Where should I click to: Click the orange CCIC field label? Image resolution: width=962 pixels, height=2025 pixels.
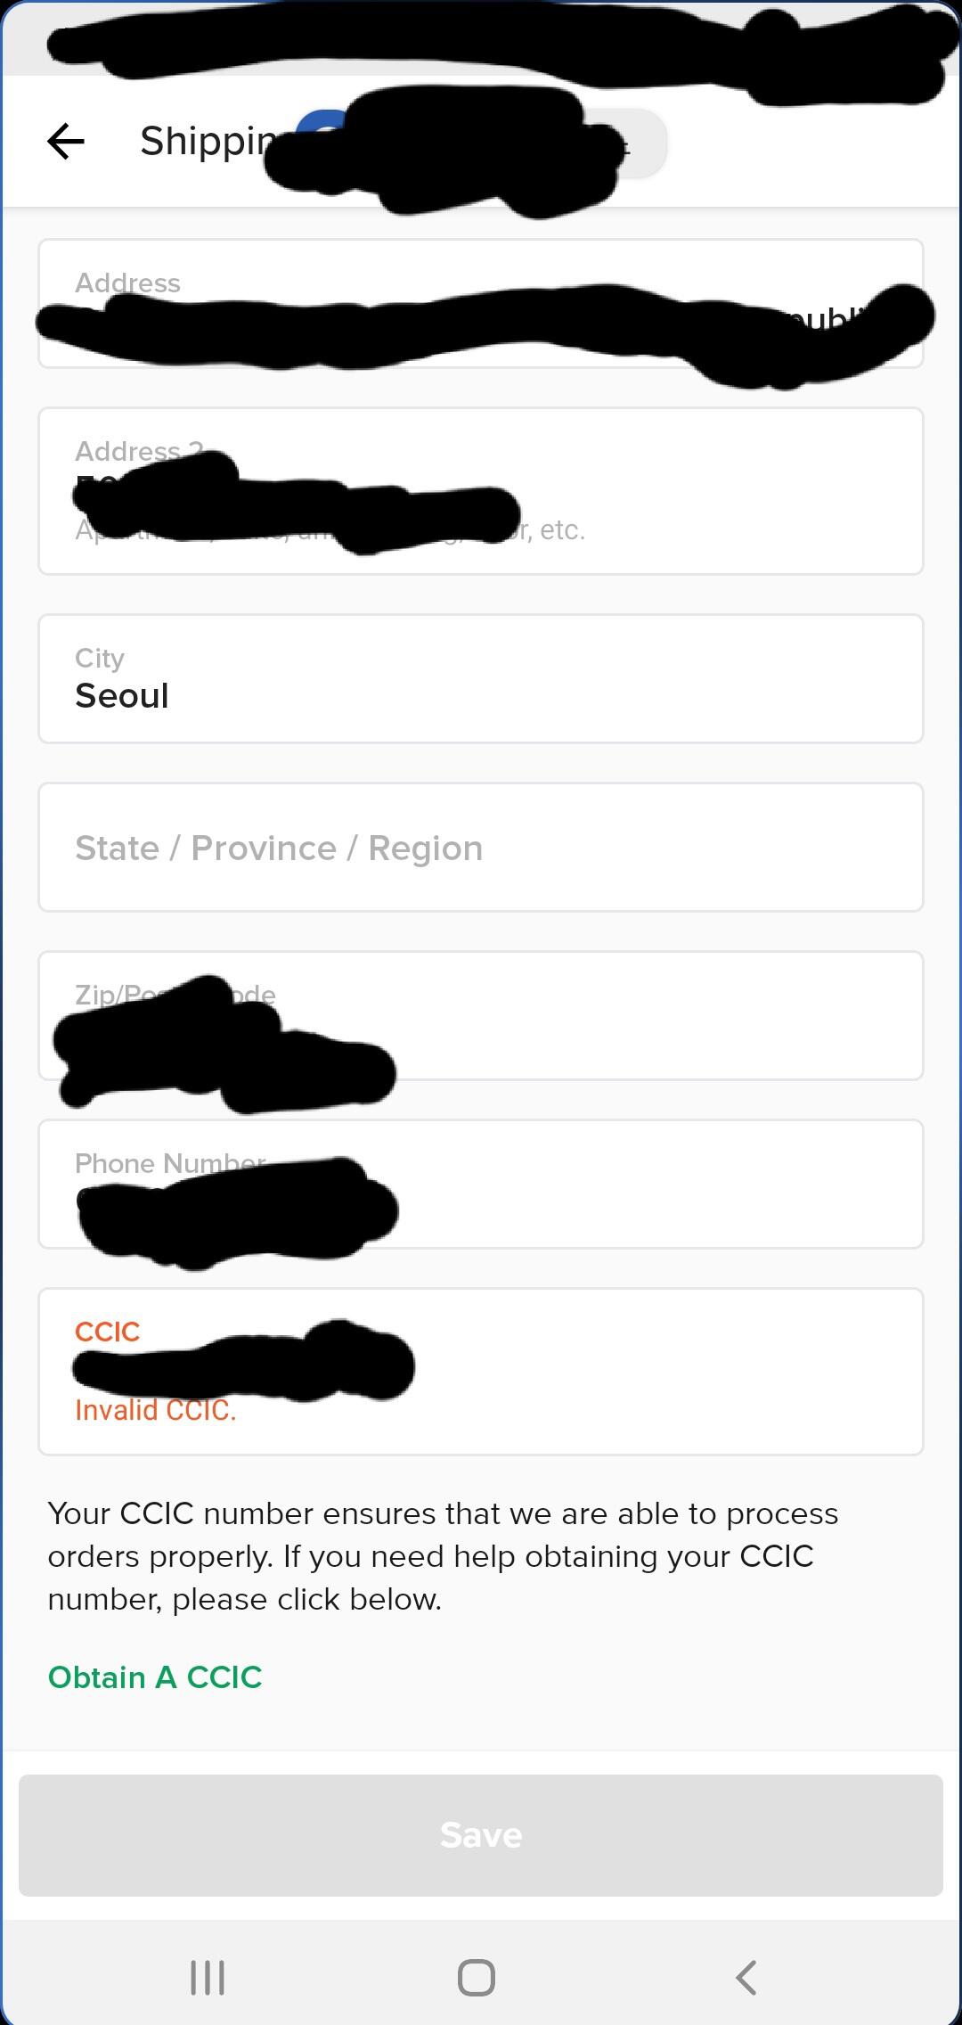point(108,1332)
